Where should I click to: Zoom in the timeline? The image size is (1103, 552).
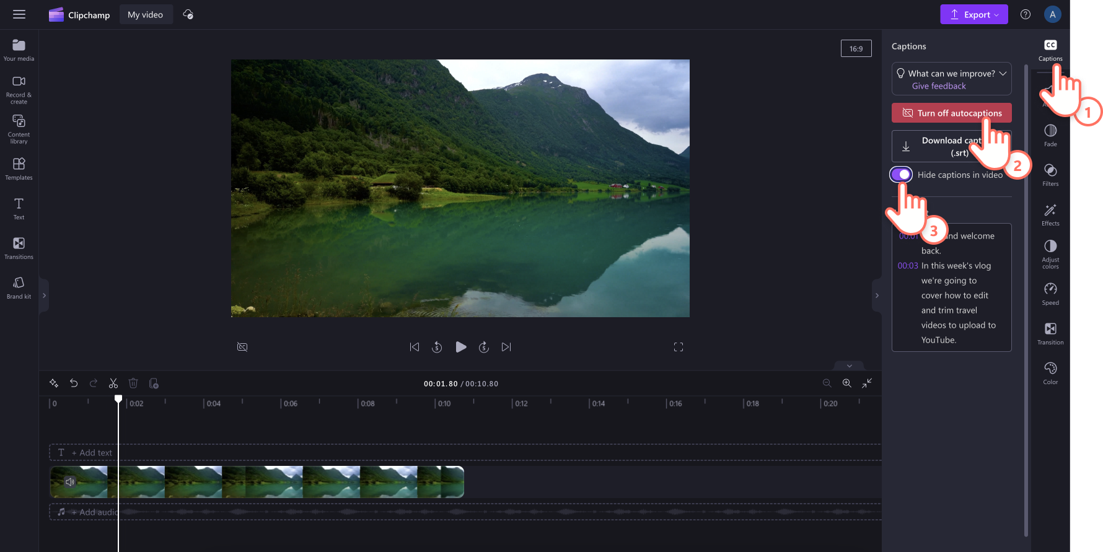coord(846,383)
